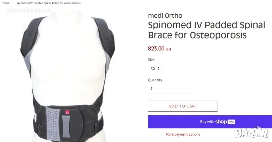
Task: Click the breadcrumb chevron separator
Action: [13, 3]
